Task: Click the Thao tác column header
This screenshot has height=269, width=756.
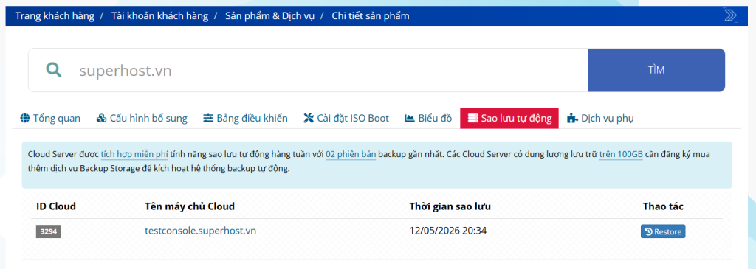Action: point(663,206)
